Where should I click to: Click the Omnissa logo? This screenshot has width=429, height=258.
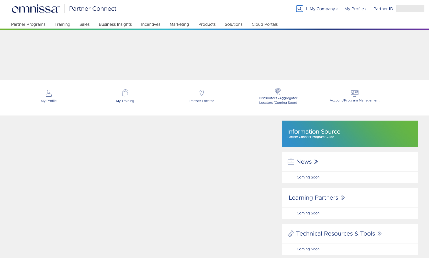pos(36,9)
